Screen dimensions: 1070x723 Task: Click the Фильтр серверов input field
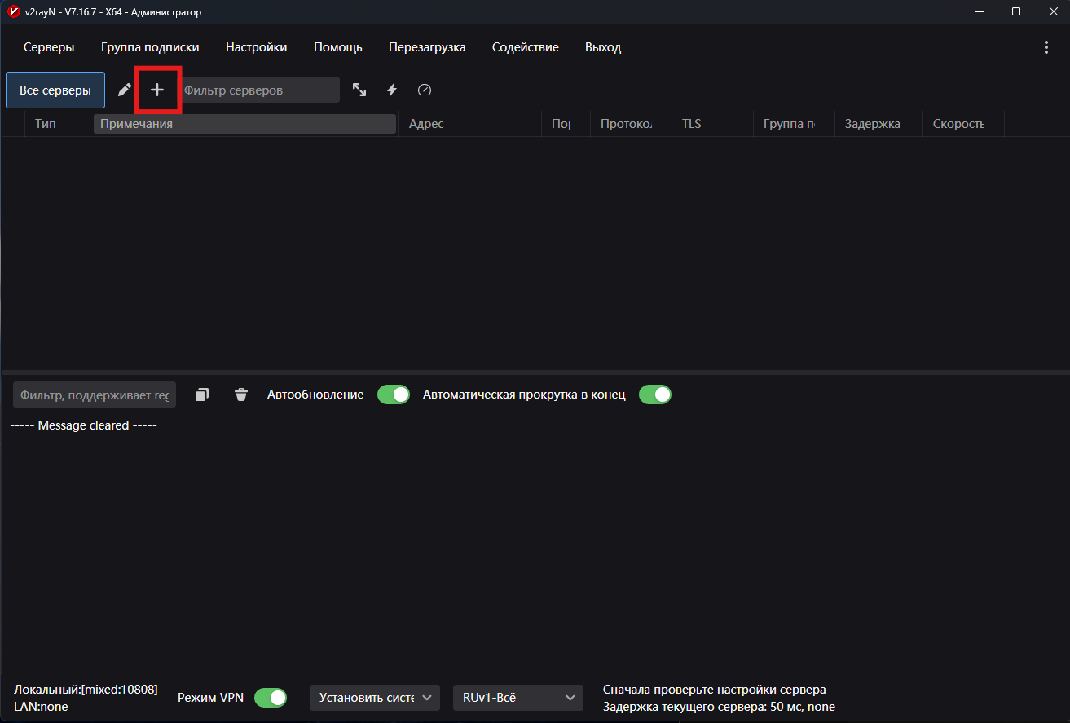point(259,90)
